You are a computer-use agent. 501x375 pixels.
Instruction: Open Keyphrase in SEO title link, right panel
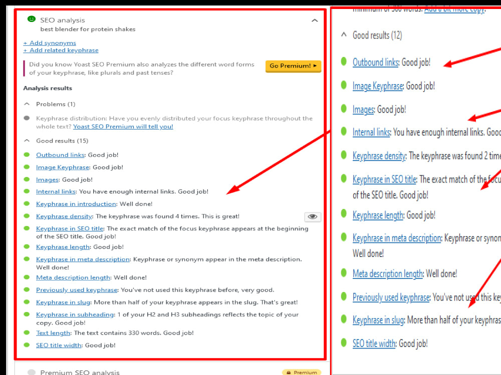[x=385, y=179]
